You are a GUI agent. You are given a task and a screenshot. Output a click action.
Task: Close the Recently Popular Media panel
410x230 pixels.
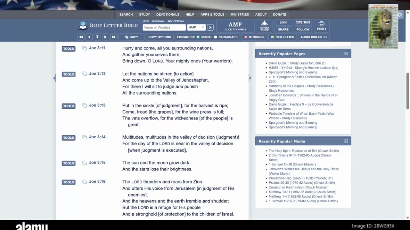[x=346, y=141]
